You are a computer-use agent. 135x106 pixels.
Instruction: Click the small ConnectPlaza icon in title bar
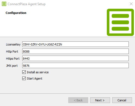point(4,4)
